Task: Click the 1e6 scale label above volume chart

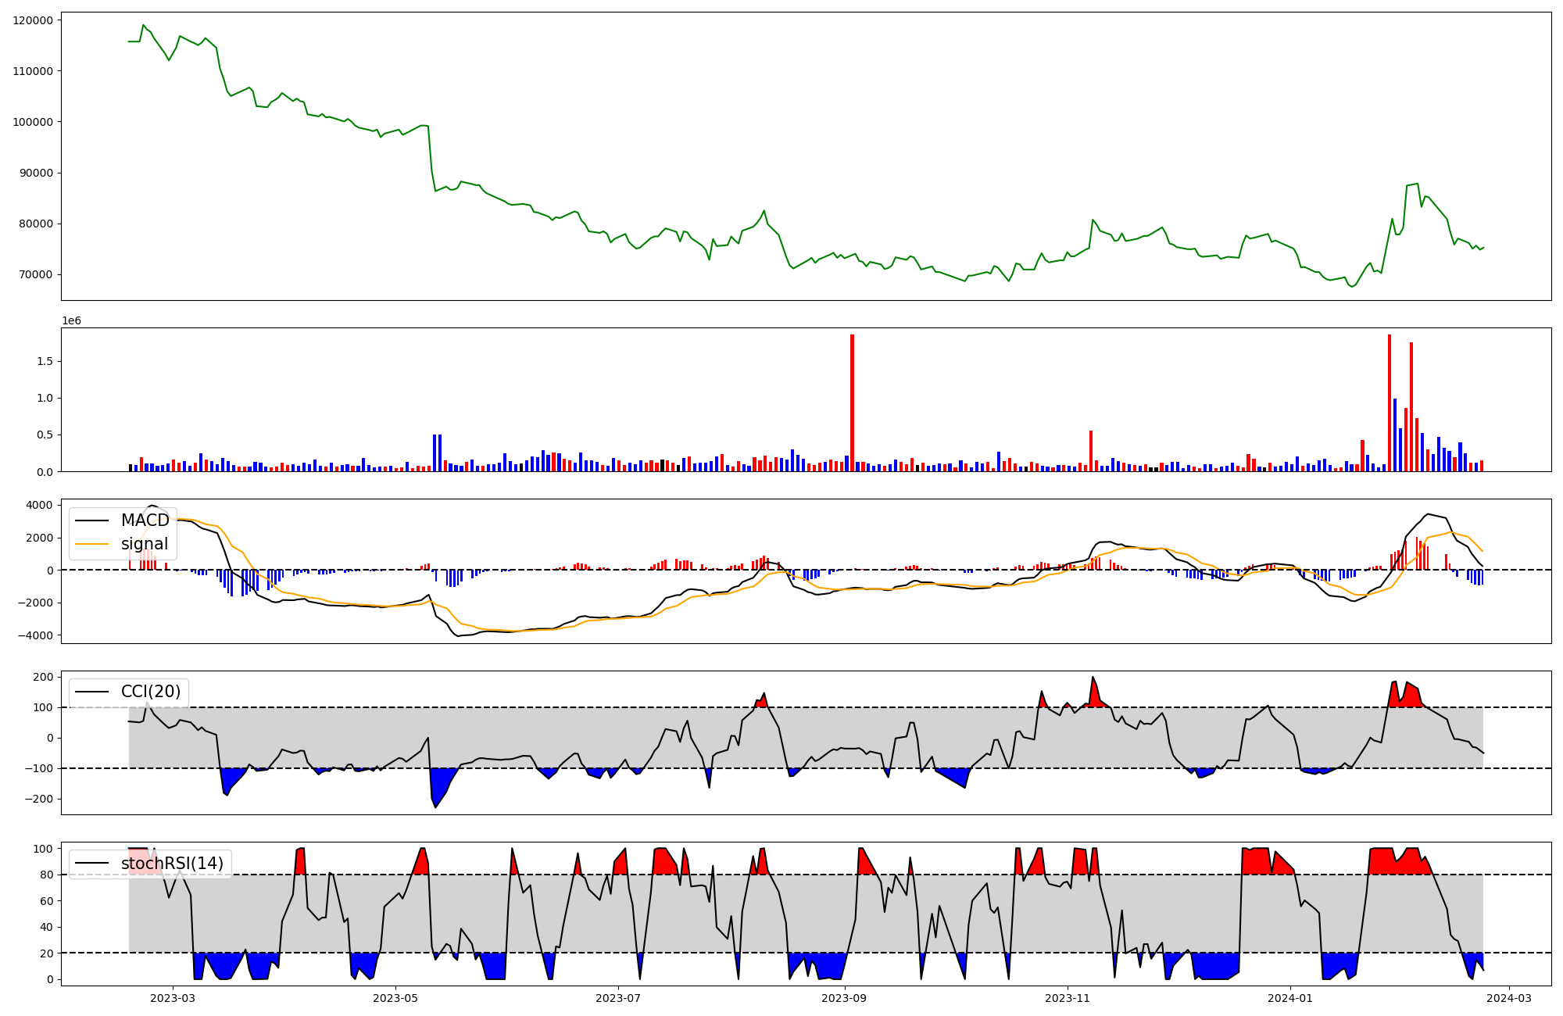Action: 71,321
